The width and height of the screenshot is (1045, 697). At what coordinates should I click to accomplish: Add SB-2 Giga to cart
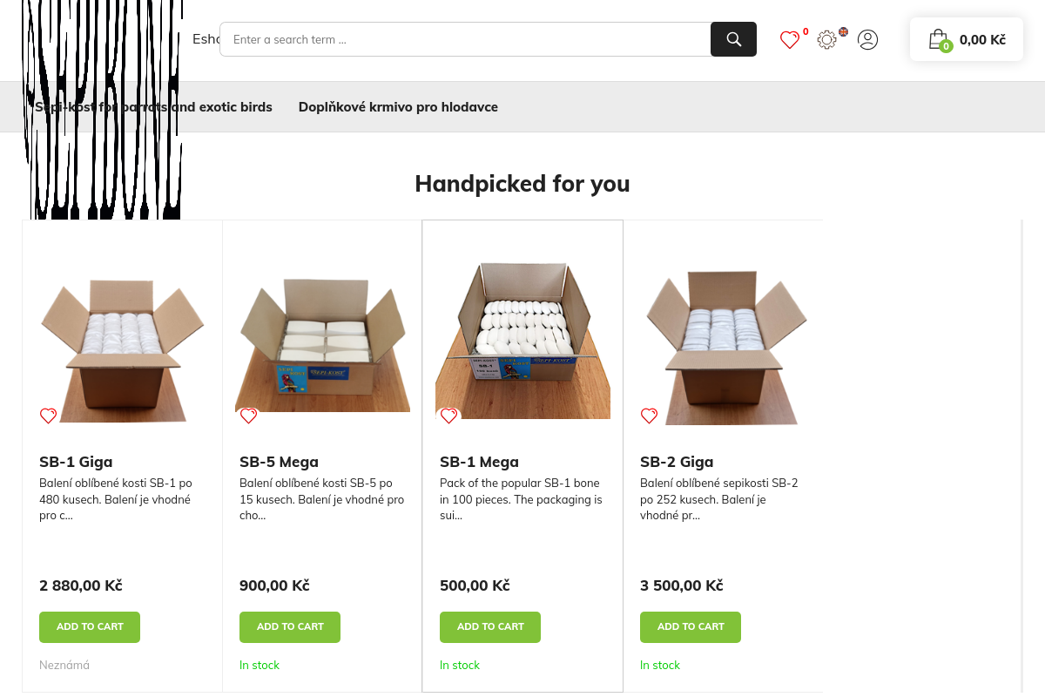click(691, 627)
